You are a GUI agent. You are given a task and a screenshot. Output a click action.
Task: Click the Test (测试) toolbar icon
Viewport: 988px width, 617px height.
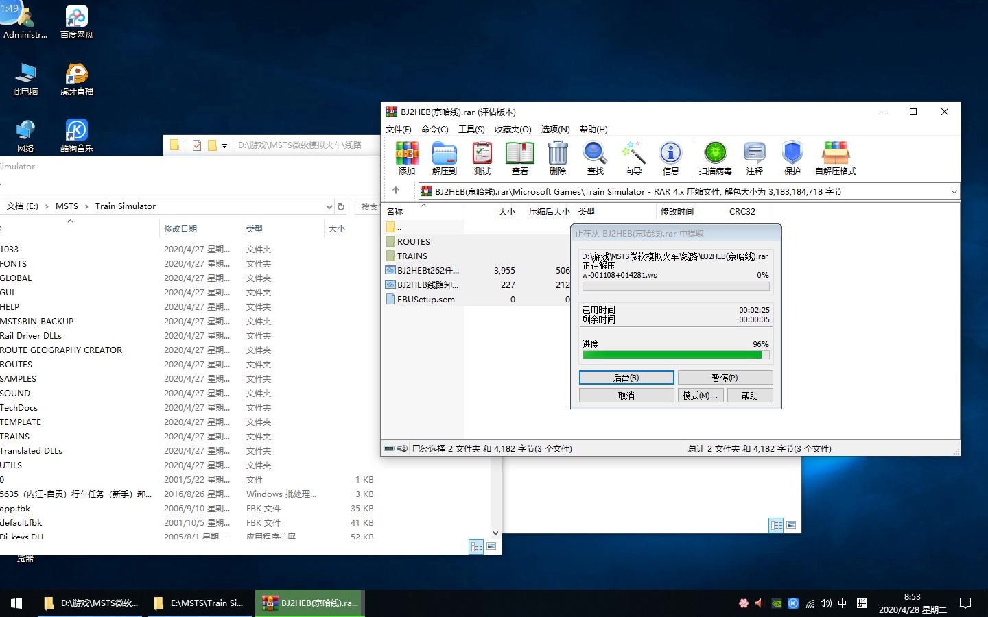click(x=482, y=158)
